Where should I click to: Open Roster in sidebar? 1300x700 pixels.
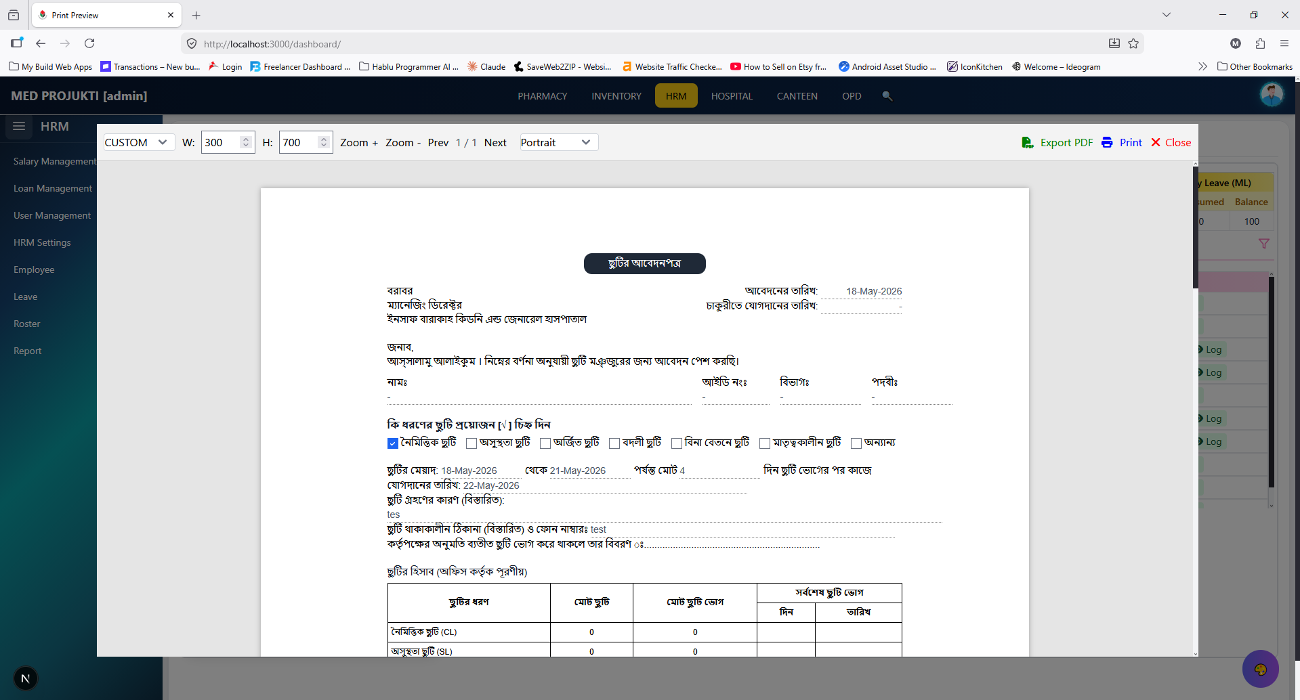[x=27, y=324]
